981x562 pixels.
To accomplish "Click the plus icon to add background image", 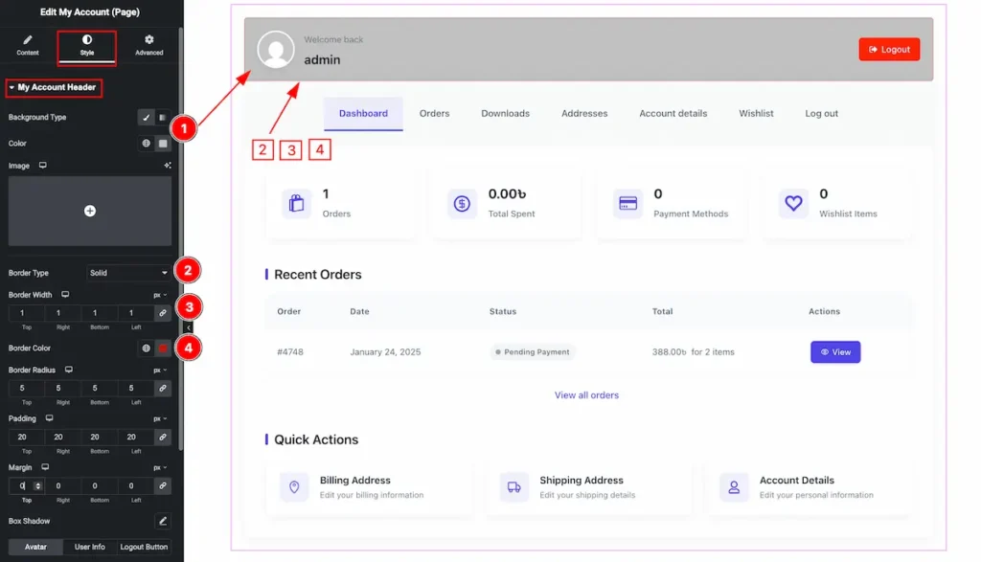I will click(90, 211).
